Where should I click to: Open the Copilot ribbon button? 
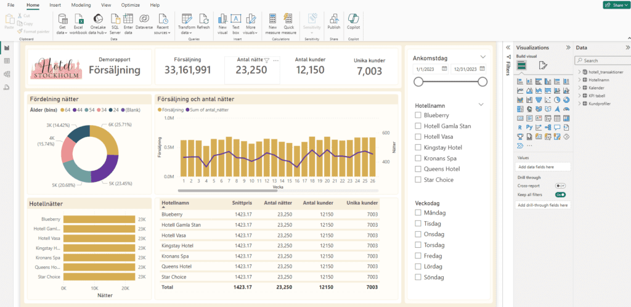coord(354,18)
